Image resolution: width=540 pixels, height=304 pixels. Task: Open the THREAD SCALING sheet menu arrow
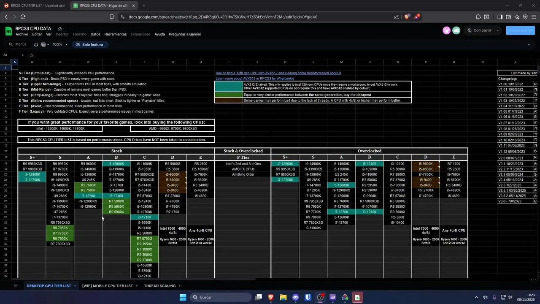pyautogui.click(x=179, y=286)
